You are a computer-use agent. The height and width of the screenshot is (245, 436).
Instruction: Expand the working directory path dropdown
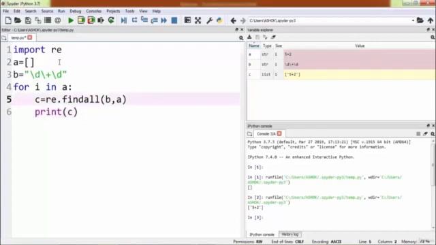(413, 20)
